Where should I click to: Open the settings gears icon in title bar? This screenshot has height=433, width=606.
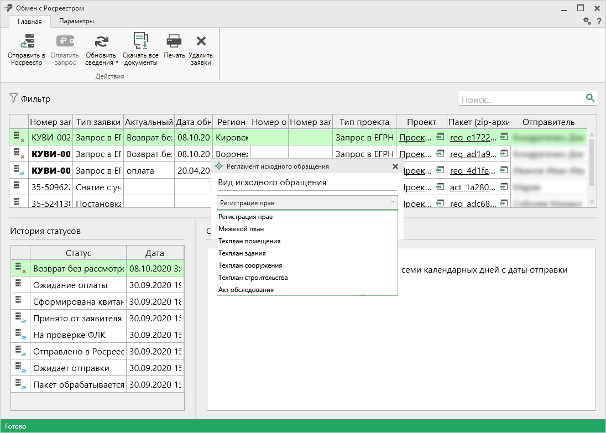click(x=587, y=21)
